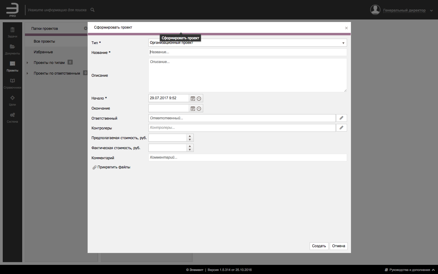Click into the Комментарий input field
The image size is (438, 274).
[x=247, y=157]
